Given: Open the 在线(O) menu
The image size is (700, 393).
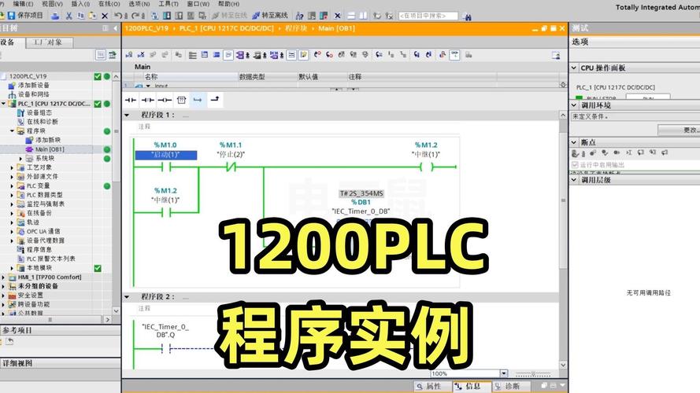Looking at the screenshot, I should point(109,4).
